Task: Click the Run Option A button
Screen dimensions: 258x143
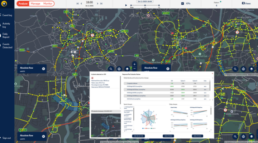Action: [168, 136]
